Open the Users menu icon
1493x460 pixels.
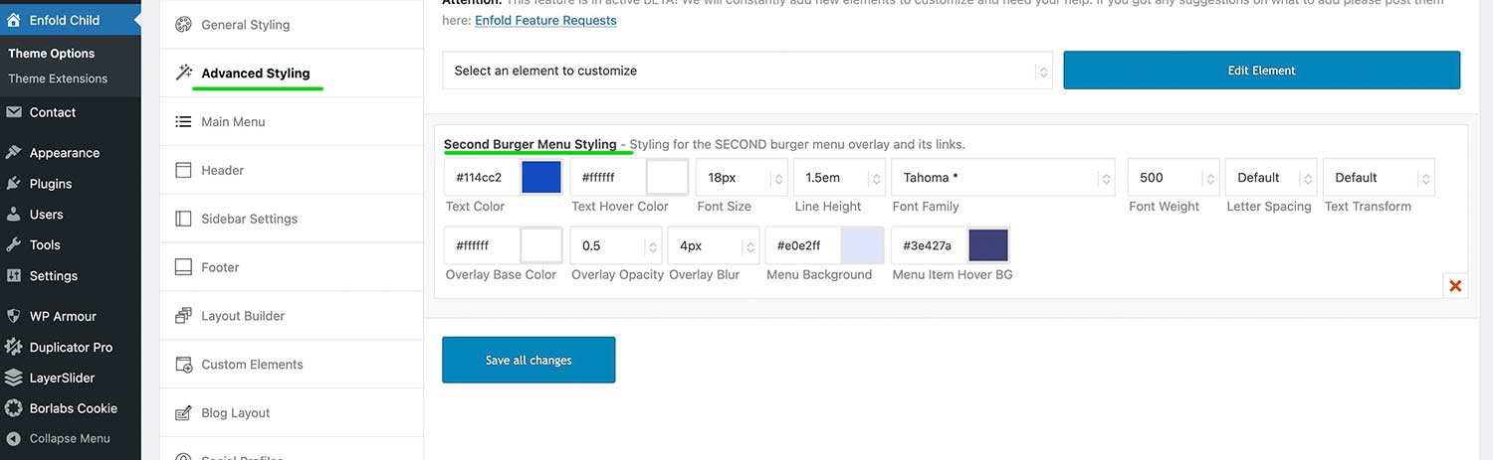[14, 215]
